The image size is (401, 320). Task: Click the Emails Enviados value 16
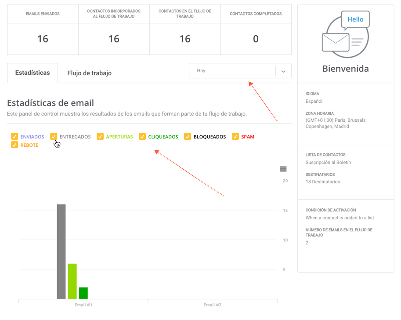click(43, 39)
